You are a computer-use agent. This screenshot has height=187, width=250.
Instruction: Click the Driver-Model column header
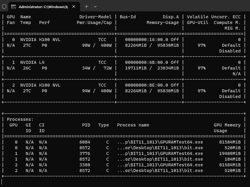(x=96, y=17)
